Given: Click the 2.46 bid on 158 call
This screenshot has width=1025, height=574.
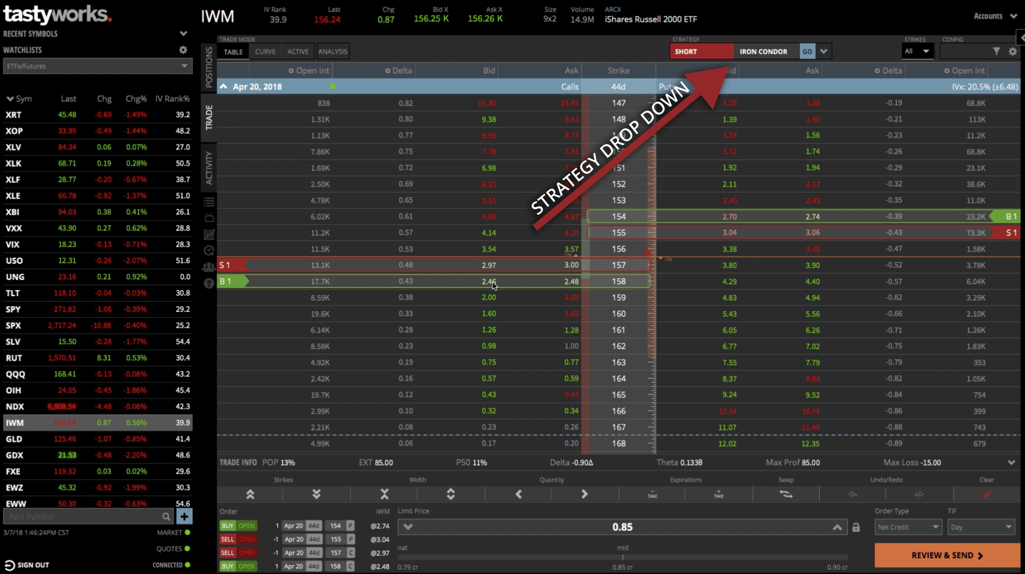Looking at the screenshot, I should 489,282.
